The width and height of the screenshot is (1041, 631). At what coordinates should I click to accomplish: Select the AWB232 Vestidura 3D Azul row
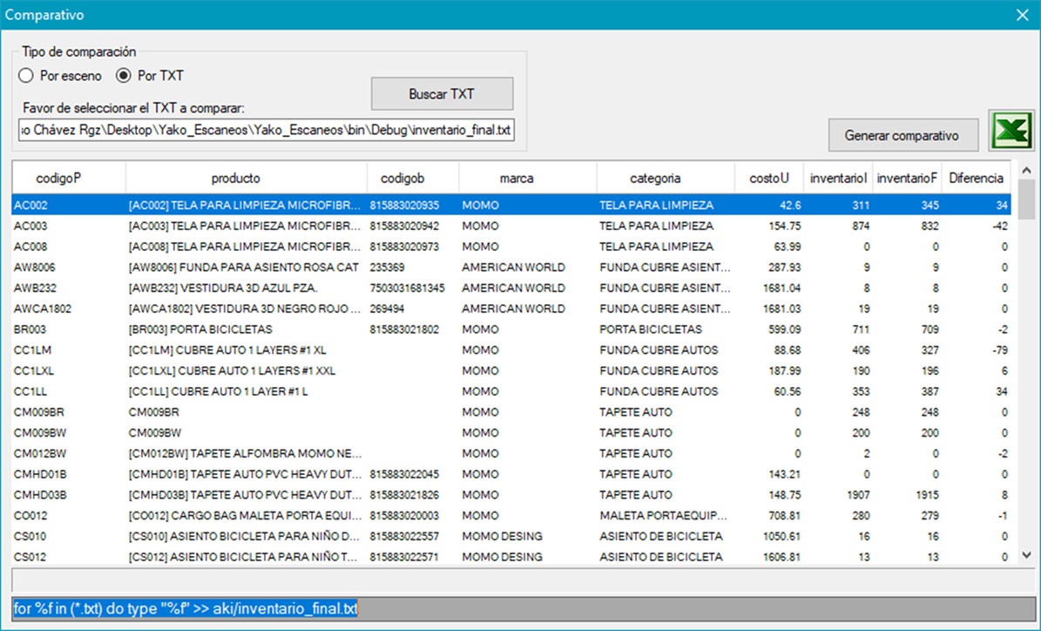244,288
